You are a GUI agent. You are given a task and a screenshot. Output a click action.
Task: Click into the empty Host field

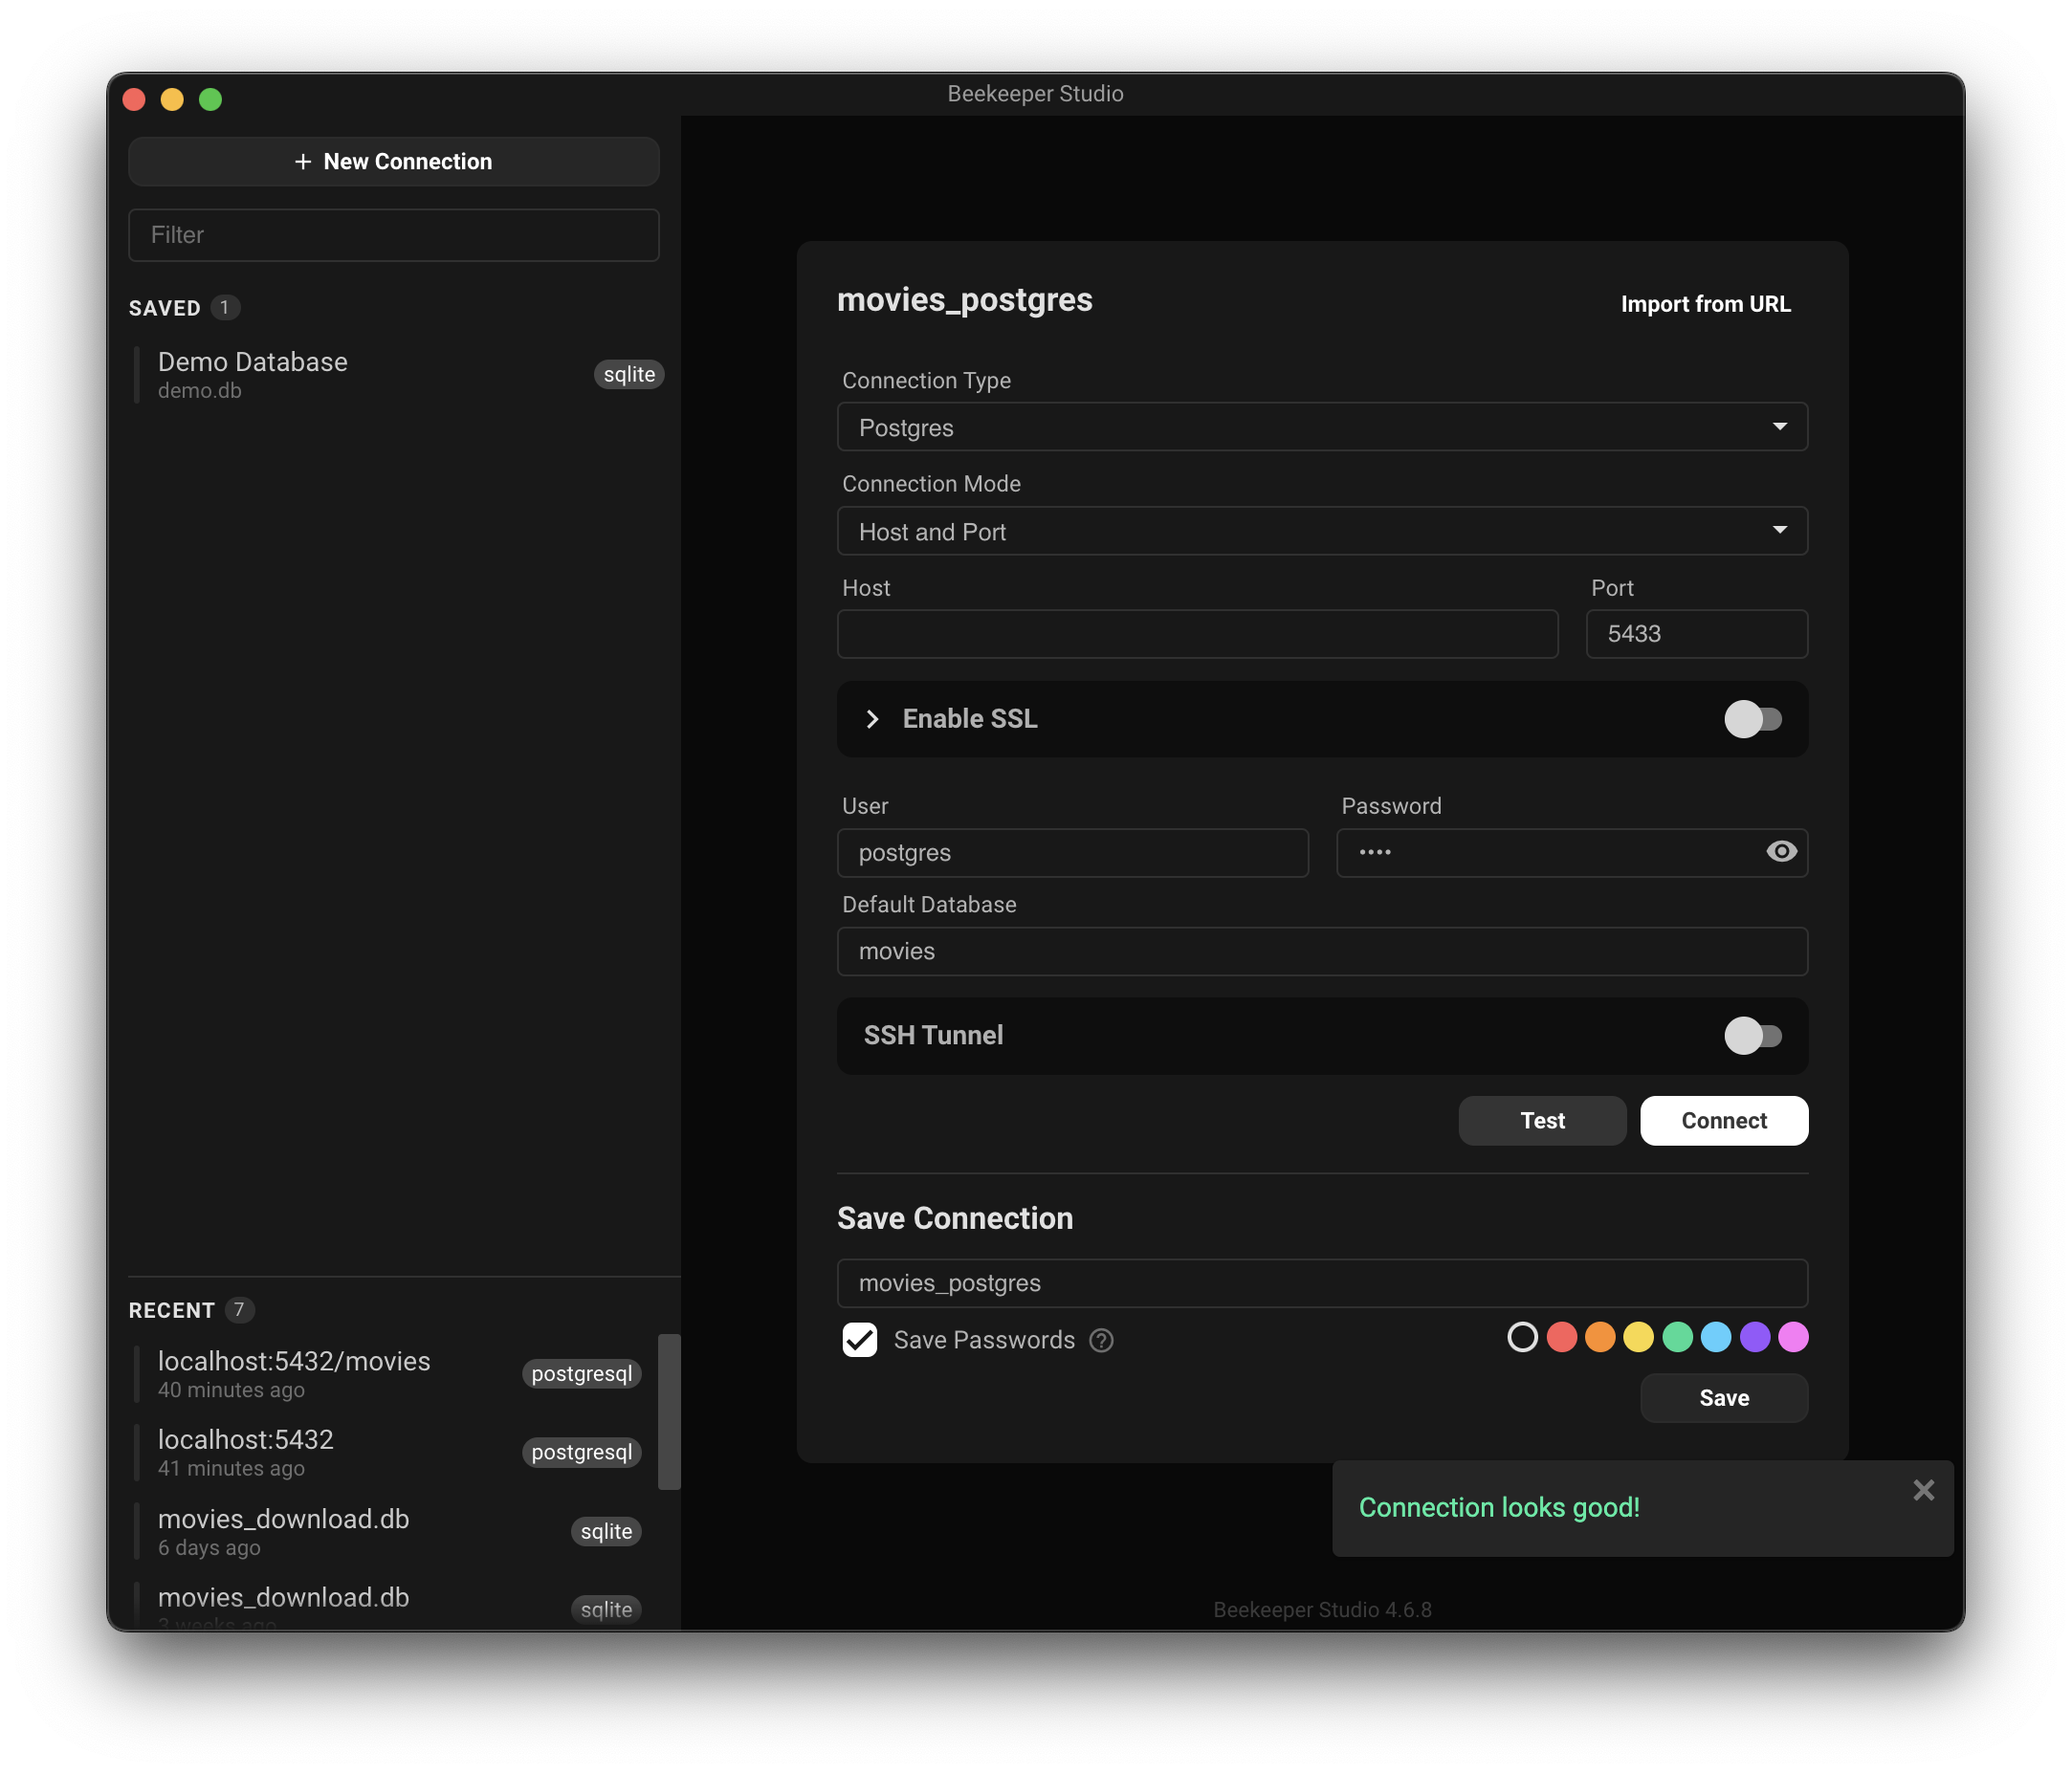(x=1197, y=635)
